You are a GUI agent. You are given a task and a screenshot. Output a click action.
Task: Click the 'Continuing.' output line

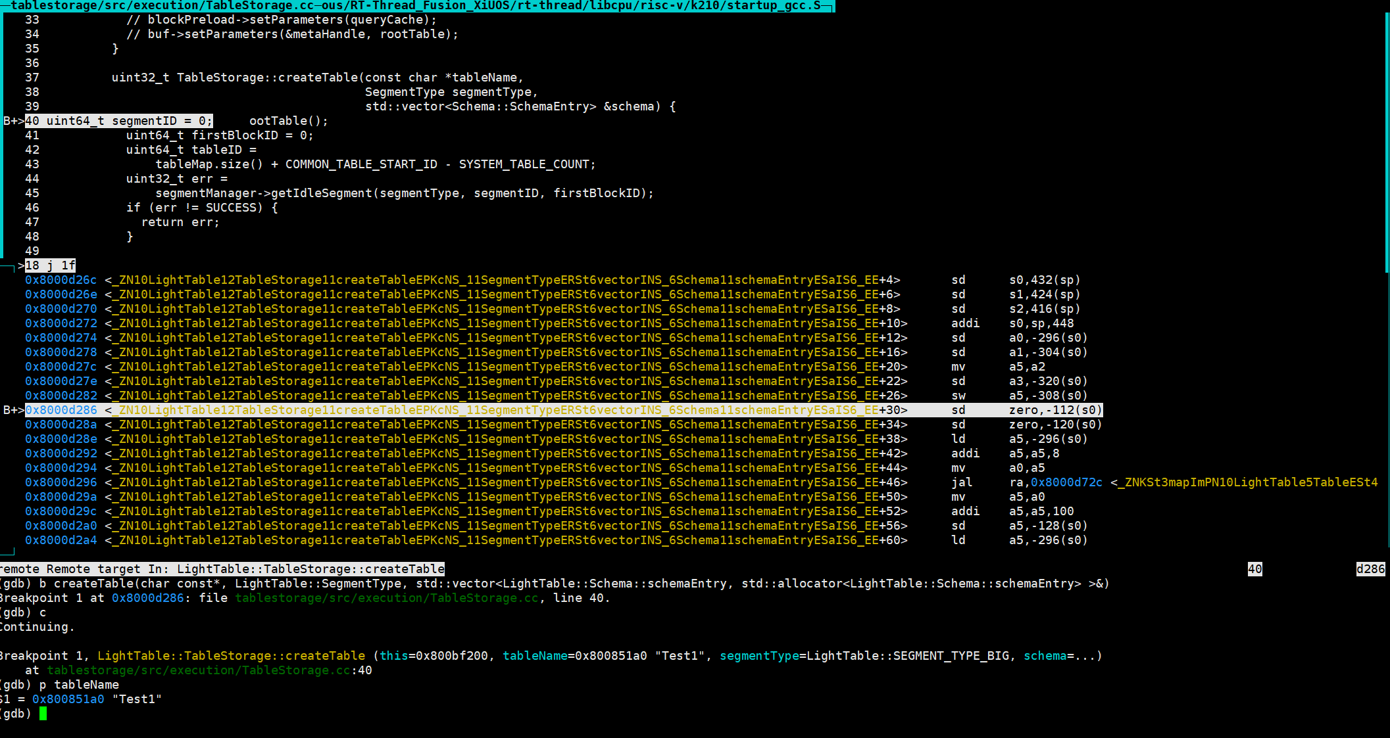pyautogui.click(x=37, y=627)
